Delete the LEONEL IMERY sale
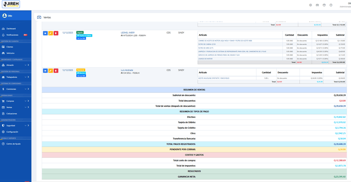 56,33
